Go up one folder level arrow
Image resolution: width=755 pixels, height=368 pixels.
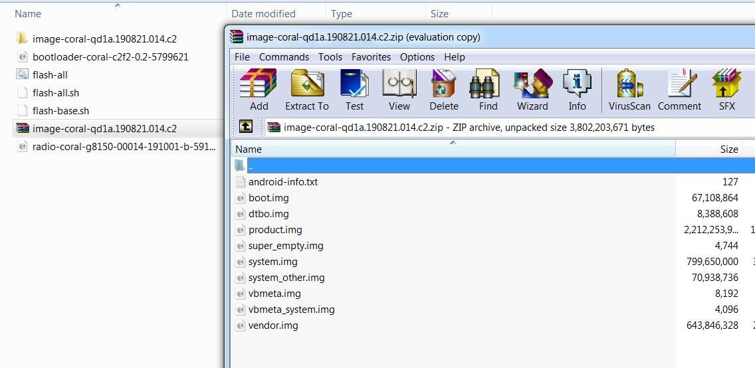(x=246, y=127)
